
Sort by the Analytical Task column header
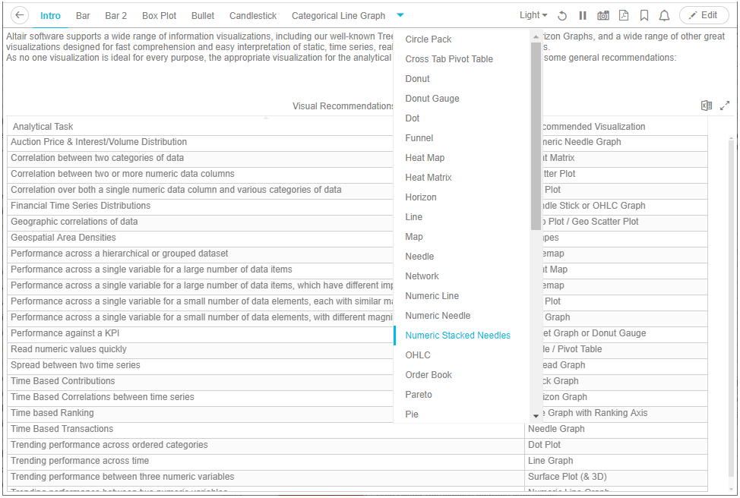click(x=43, y=126)
